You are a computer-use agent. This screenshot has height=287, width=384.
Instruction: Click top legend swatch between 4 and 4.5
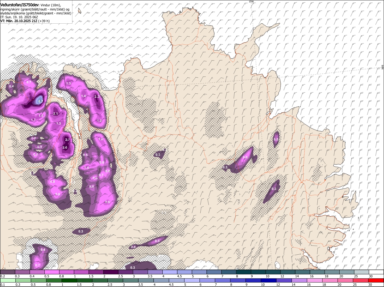tap(169, 272)
